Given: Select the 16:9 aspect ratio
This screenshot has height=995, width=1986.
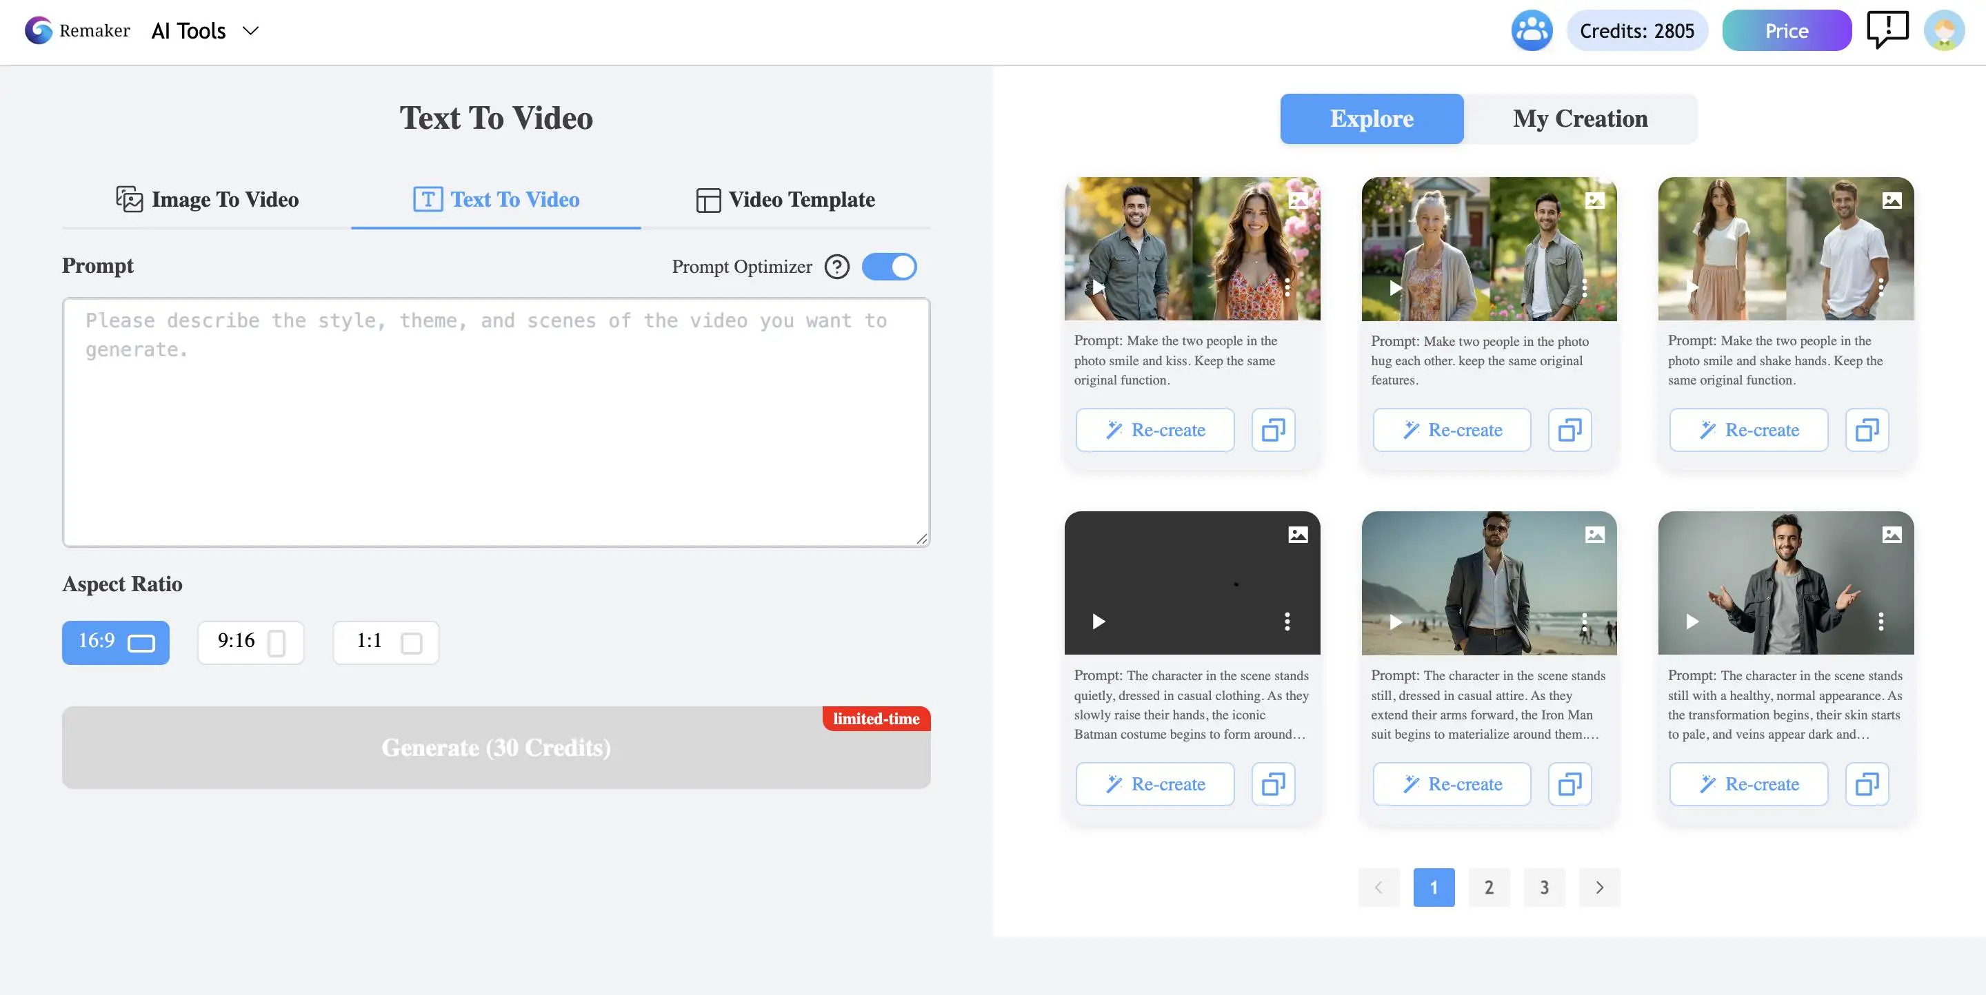Looking at the screenshot, I should tap(116, 642).
